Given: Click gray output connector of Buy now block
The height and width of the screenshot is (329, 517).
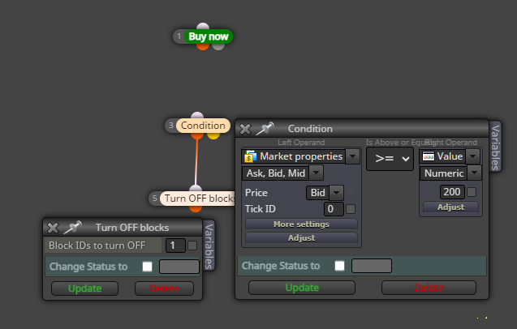Looking at the screenshot, I should 218,46.
